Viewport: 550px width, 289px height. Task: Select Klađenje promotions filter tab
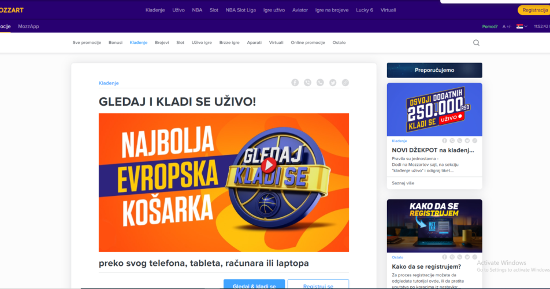pos(139,42)
